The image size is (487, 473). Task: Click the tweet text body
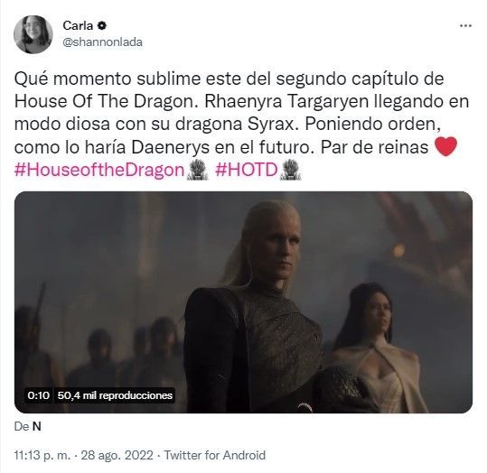click(241, 125)
